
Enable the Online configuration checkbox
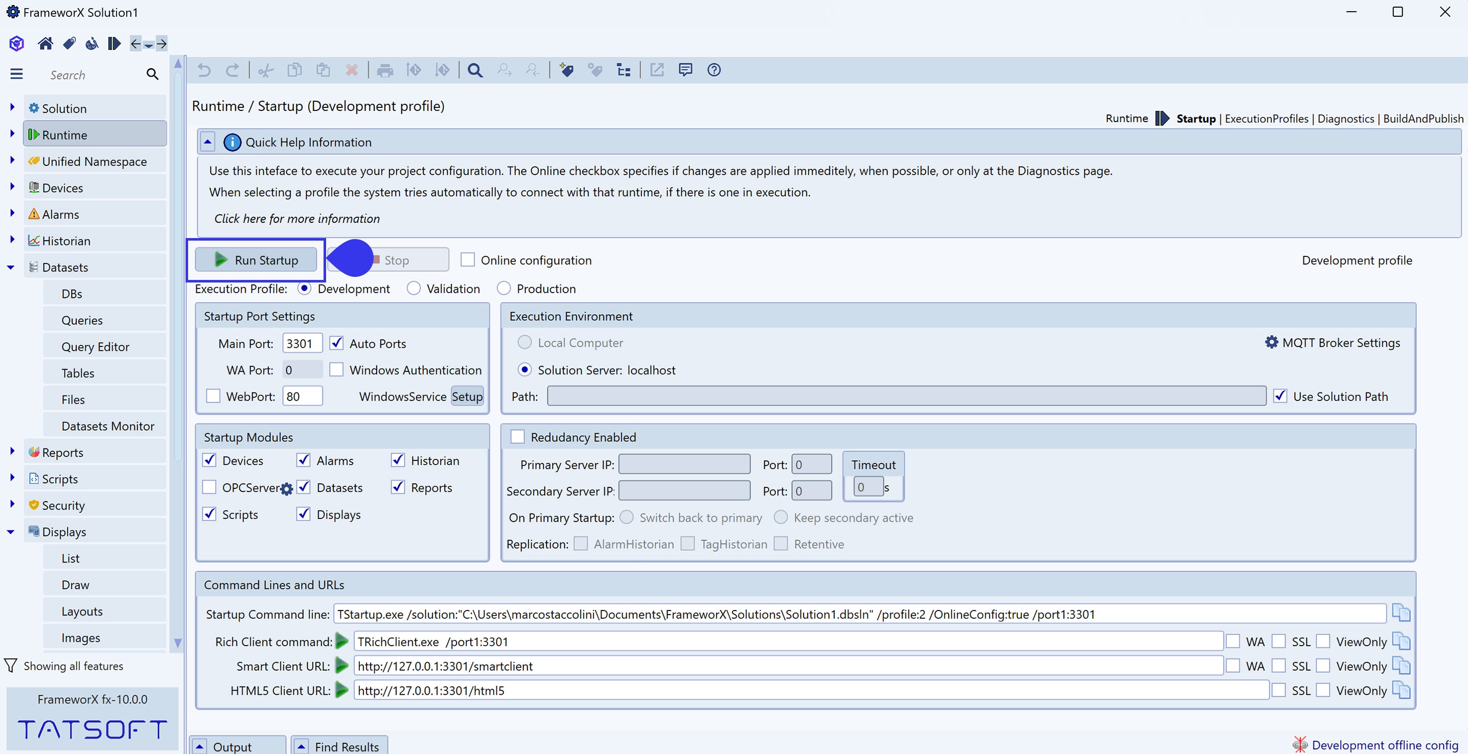point(467,260)
